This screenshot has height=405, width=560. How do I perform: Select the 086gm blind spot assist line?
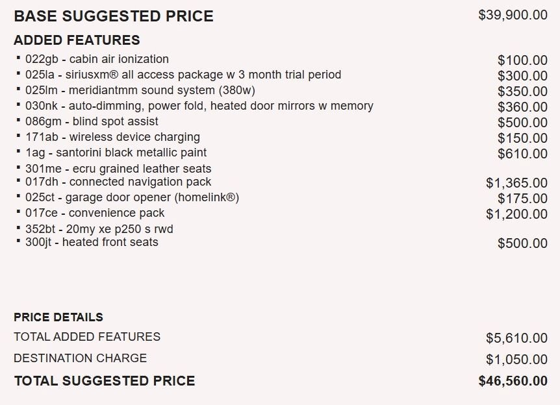click(92, 121)
